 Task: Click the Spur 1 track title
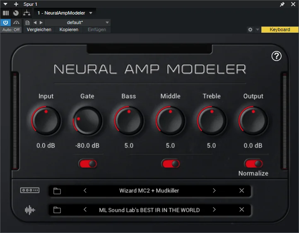[30, 4]
